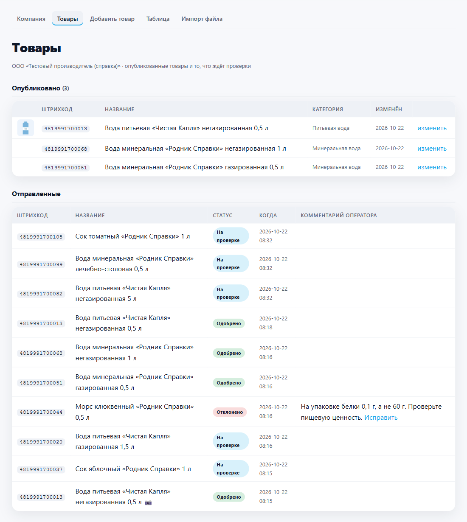The height and width of the screenshot is (522, 467).
Task: Click the rejection comment about белки 0,1 г
Action: click(x=371, y=412)
